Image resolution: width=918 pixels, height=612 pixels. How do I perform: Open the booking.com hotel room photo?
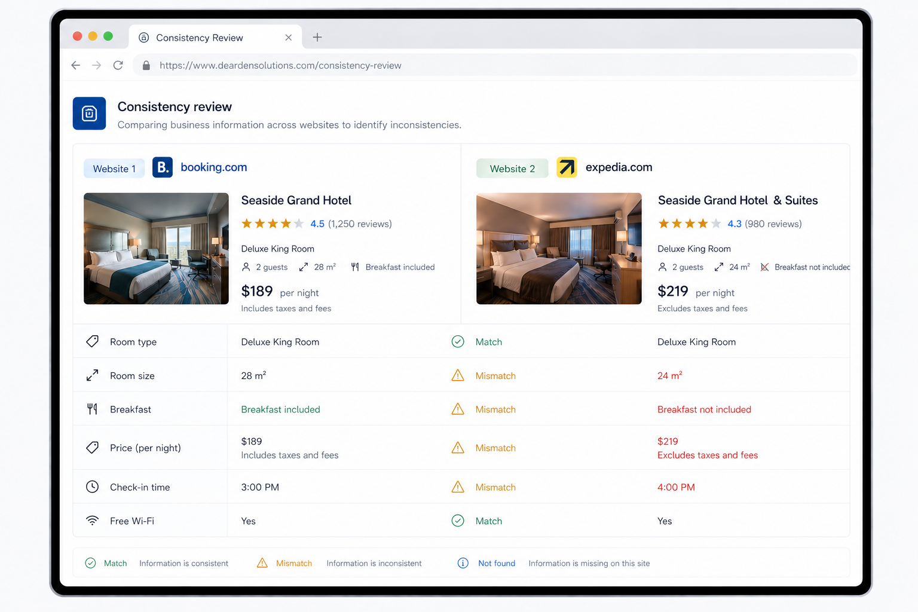coord(156,249)
